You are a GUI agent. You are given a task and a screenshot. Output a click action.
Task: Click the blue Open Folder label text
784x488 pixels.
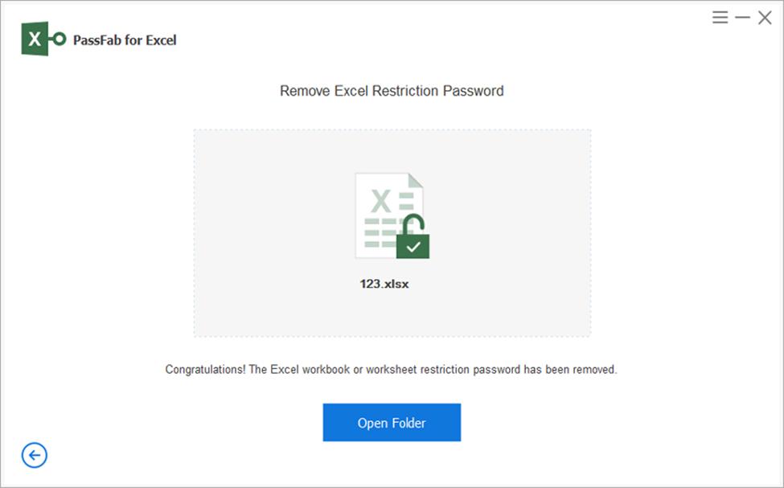[x=392, y=422]
